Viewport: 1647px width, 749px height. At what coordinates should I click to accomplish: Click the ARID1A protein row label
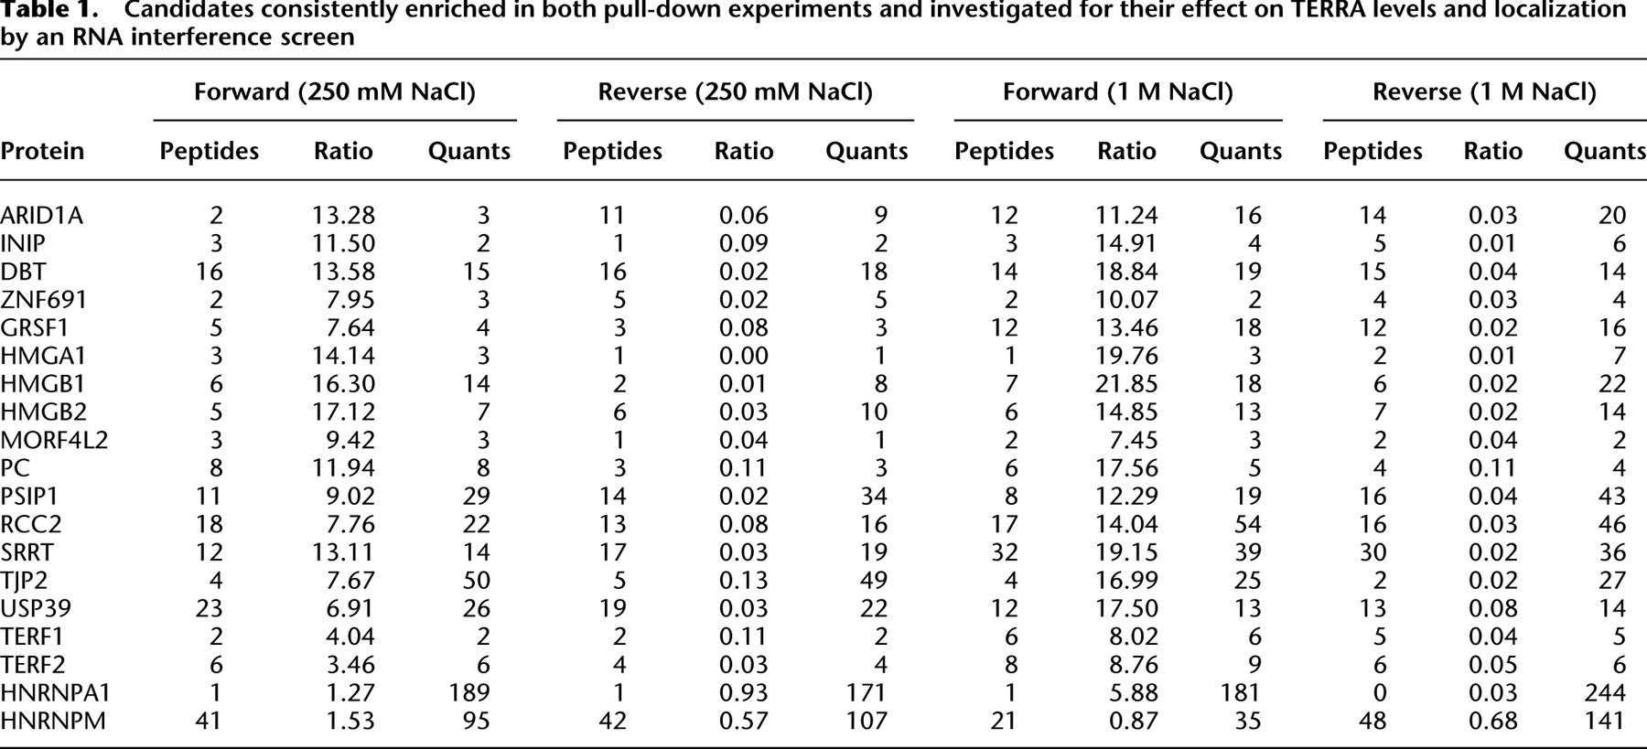pyautogui.click(x=41, y=216)
